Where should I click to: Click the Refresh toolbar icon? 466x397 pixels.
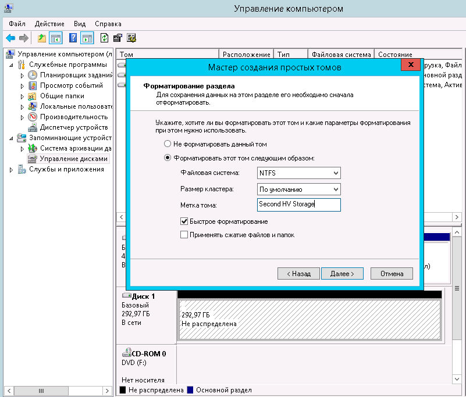pyautogui.click(x=104, y=38)
